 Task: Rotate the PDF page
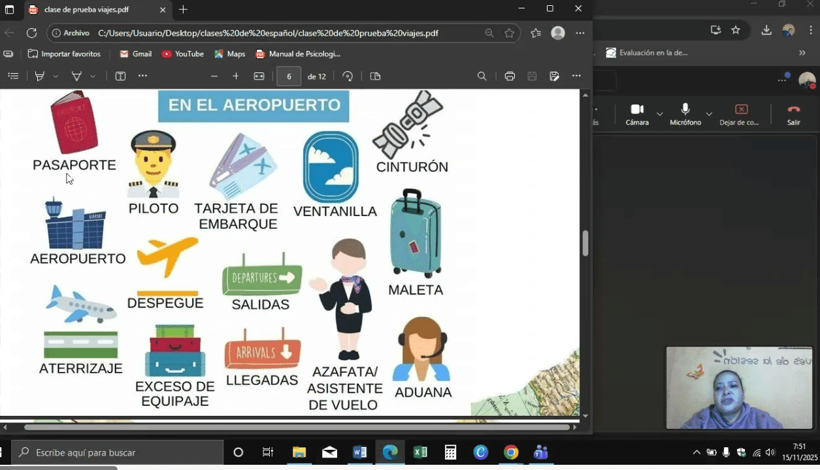click(348, 76)
